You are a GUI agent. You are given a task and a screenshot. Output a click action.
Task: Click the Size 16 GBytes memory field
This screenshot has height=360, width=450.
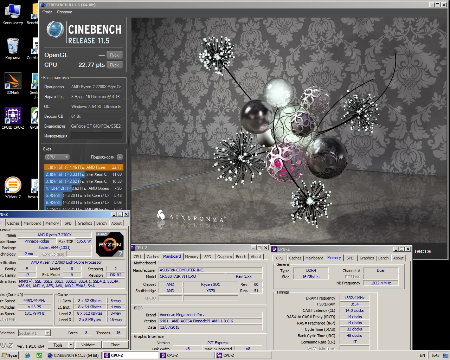311,277
